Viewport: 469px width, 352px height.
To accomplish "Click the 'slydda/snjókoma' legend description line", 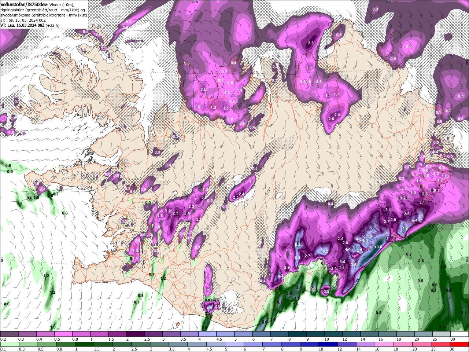I will tap(44, 15).
